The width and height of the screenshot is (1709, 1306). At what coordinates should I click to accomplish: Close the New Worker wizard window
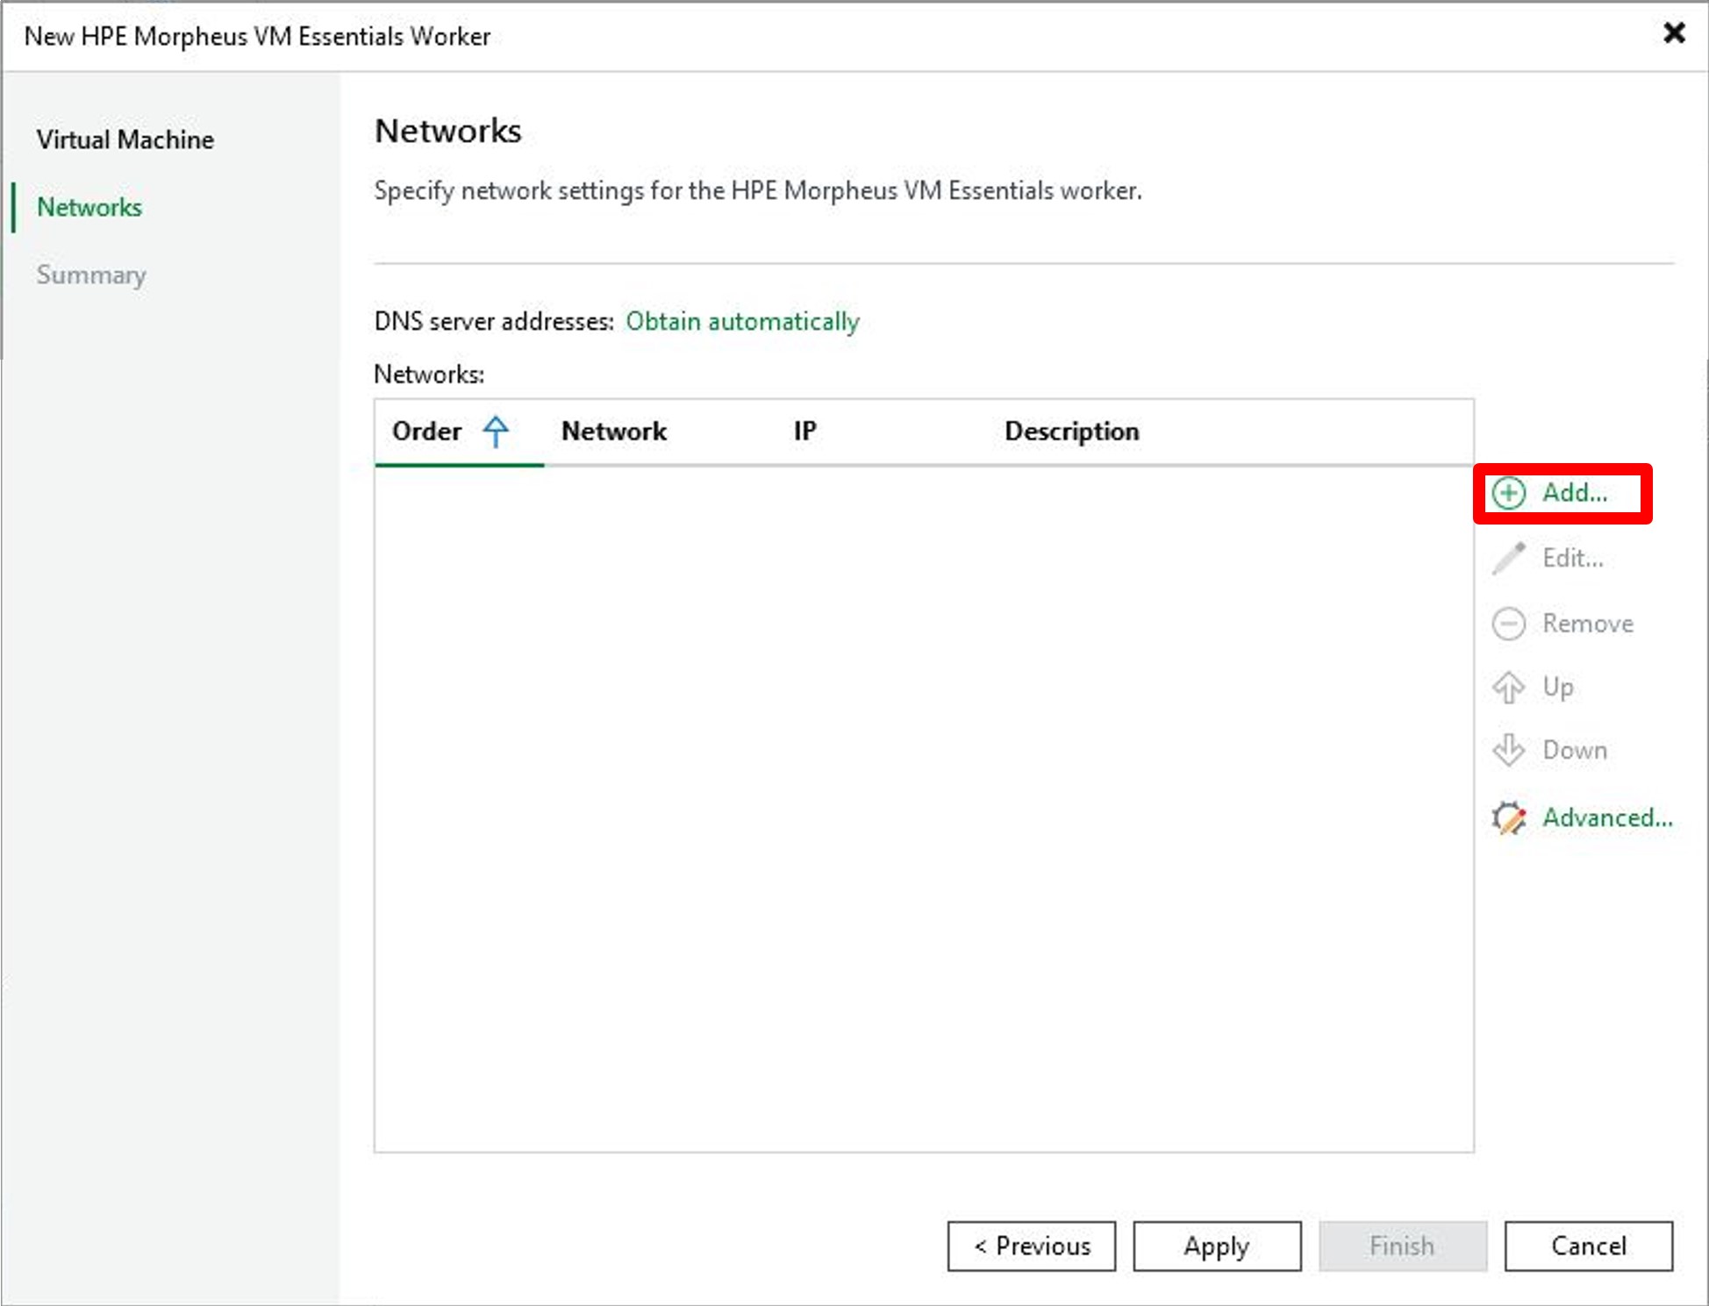[1674, 33]
